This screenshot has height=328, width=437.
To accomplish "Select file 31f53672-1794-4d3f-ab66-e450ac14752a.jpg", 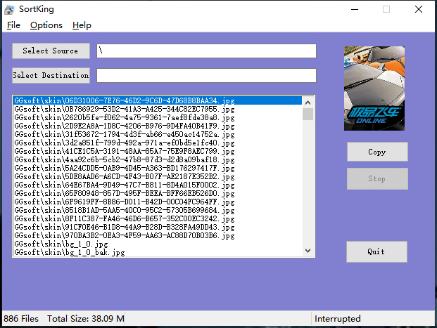I will [x=158, y=134].
